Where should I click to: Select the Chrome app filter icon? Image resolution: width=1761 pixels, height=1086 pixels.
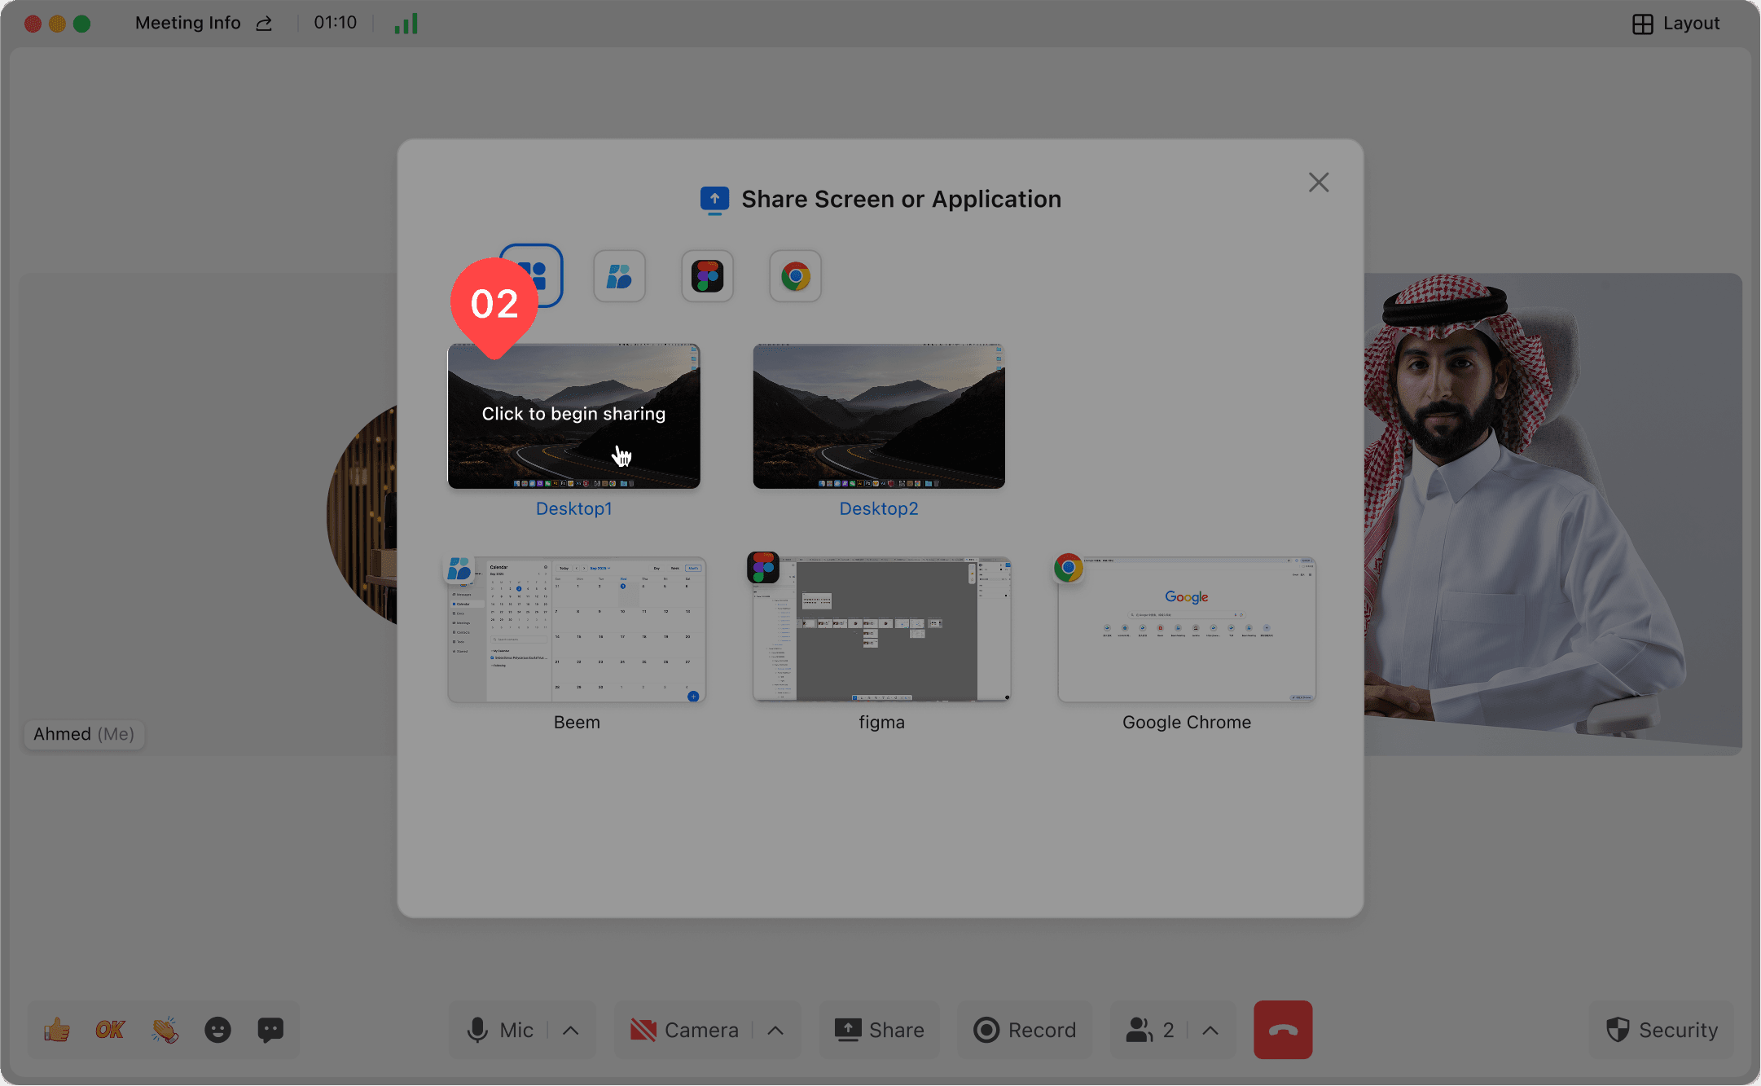(795, 276)
